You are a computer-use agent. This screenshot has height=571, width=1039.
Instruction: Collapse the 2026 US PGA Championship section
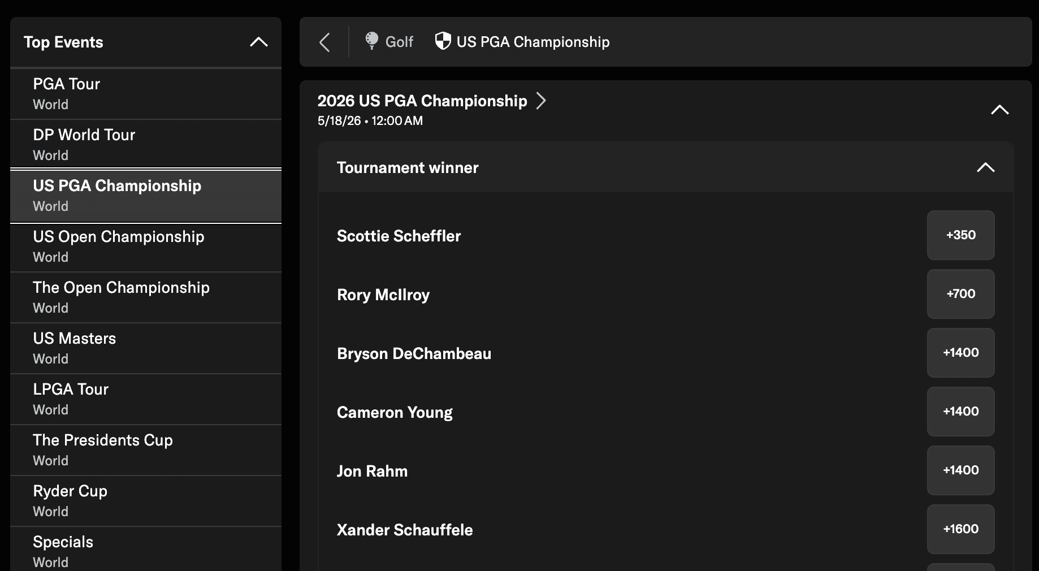pyautogui.click(x=1000, y=110)
